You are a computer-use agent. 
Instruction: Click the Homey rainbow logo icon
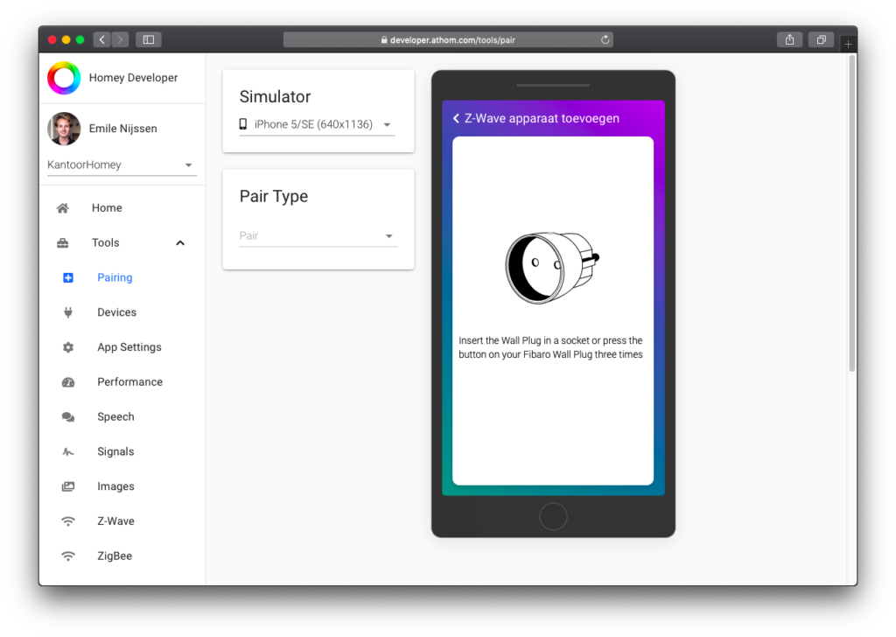(64, 78)
